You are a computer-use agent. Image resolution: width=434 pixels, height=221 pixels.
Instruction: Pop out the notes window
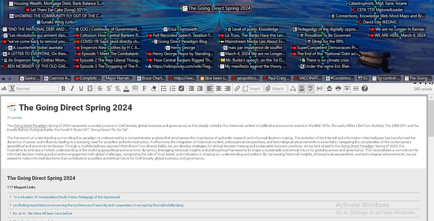tap(347, 88)
